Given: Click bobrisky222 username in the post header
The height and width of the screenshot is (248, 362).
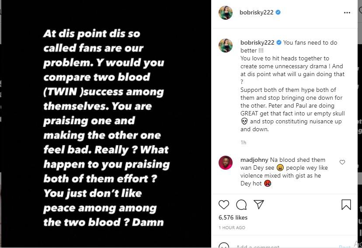Looking at the screenshot, I should pyautogui.click(x=257, y=13).
